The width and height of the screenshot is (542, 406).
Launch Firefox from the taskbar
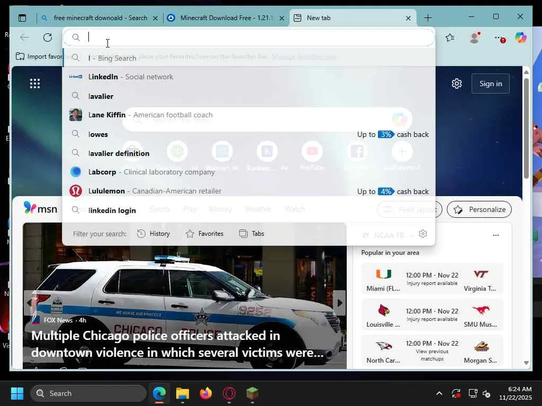pos(206,393)
